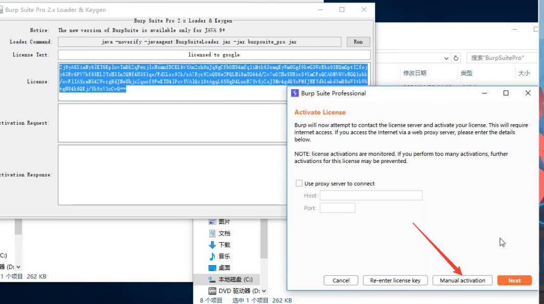The height and width of the screenshot is (304, 544).
Task: Select Local Disk (C:) in Explorer sidebar
Action: [227, 279]
